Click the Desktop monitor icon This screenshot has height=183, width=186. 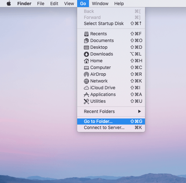tap(86, 48)
